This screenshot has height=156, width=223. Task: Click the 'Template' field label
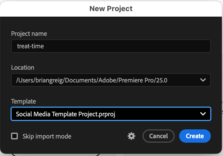(x=24, y=101)
